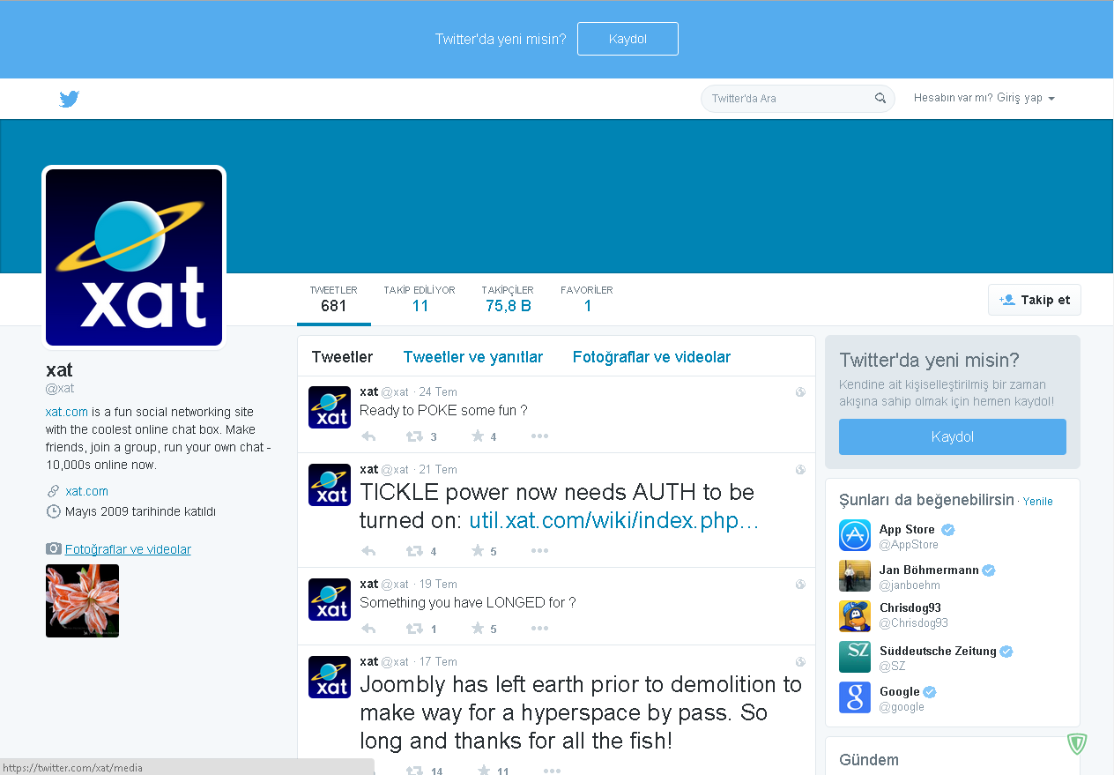Switch to 'Fotoğraflar ve videolar' tab
Viewport: 1114px width, 775px height.
[651, 357]
